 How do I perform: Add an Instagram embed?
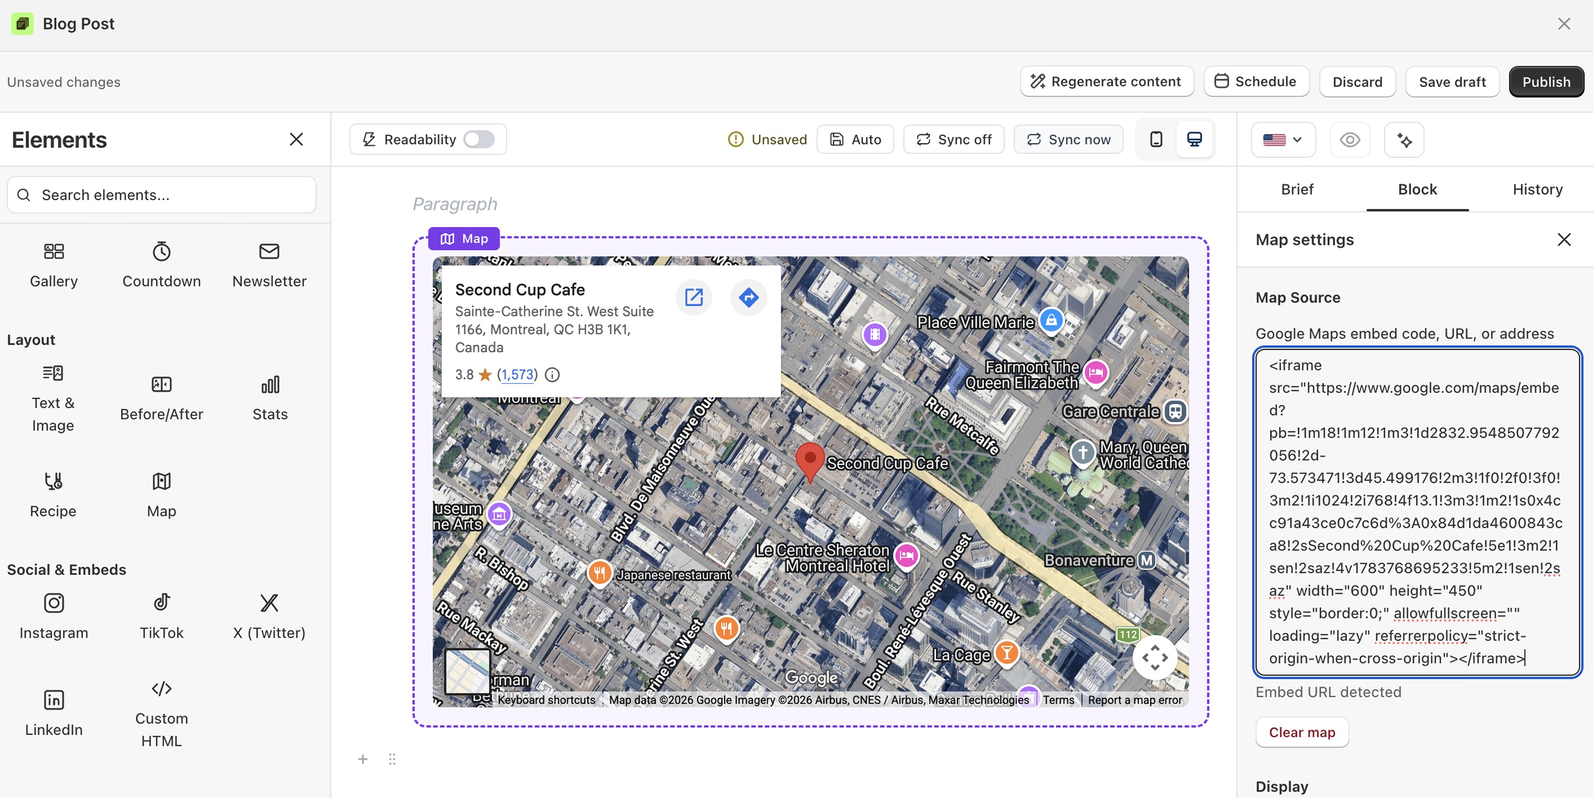click(54, 617)
